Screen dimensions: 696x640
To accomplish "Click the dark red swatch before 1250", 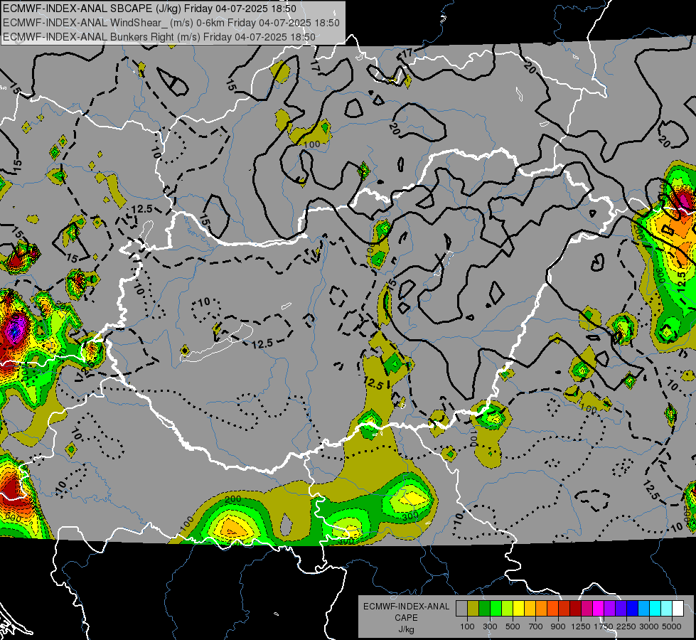I will [x=575, y=609].
